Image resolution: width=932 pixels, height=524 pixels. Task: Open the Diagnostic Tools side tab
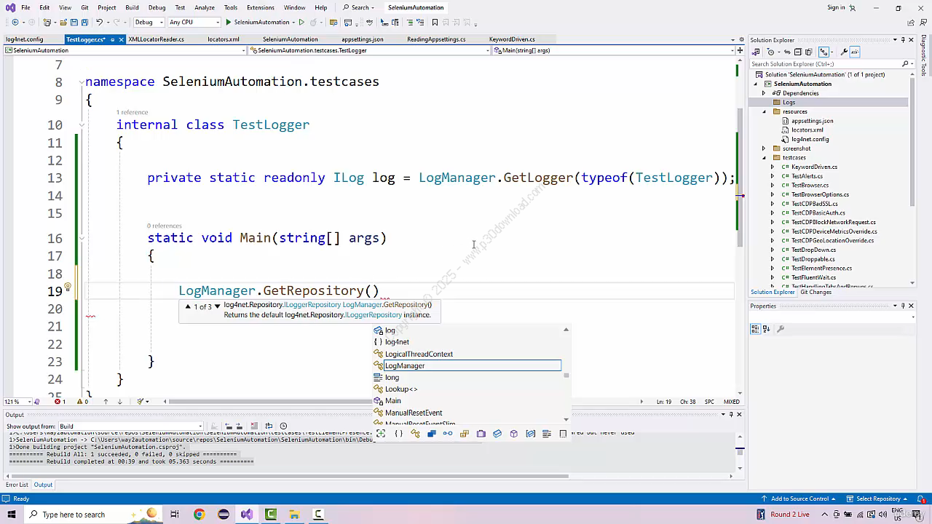pos(923,56)
